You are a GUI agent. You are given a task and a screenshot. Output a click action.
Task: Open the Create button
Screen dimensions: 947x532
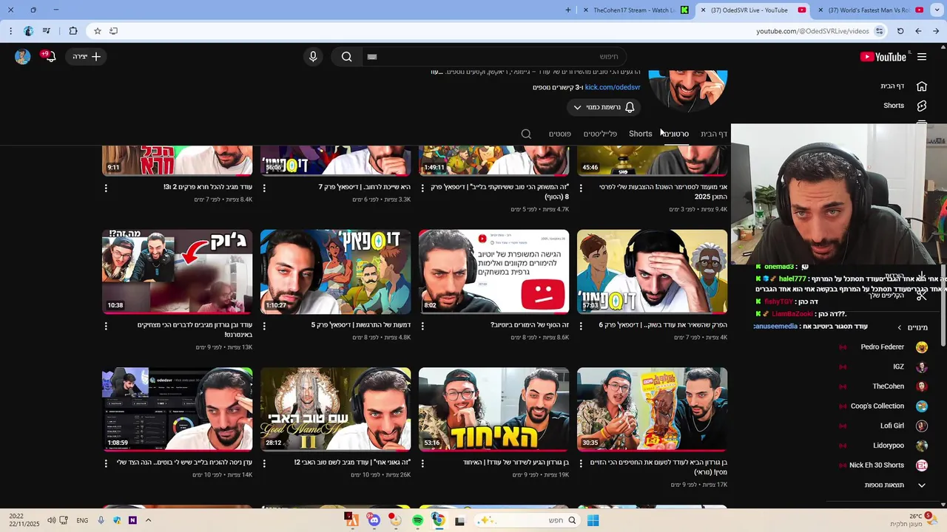coord(87,57)
